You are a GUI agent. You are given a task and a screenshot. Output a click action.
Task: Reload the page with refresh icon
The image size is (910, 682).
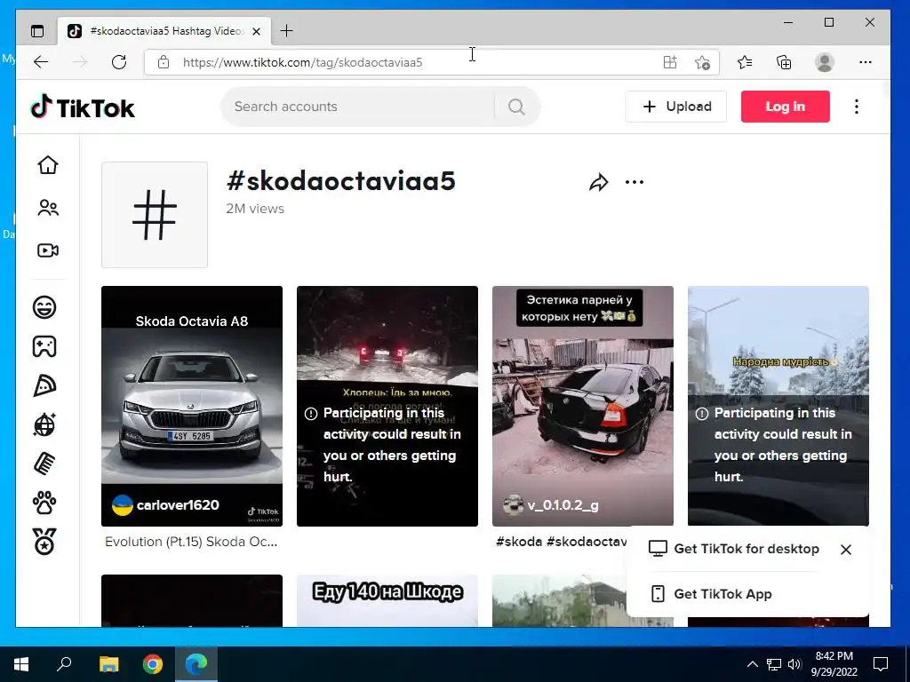119,62
